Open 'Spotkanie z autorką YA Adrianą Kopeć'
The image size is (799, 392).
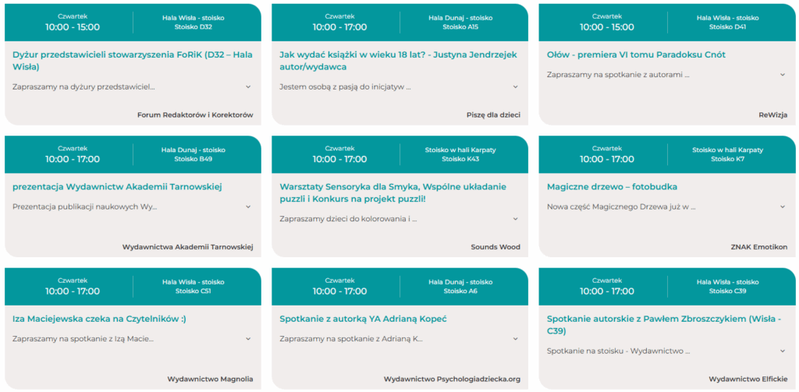coord(363,319)
